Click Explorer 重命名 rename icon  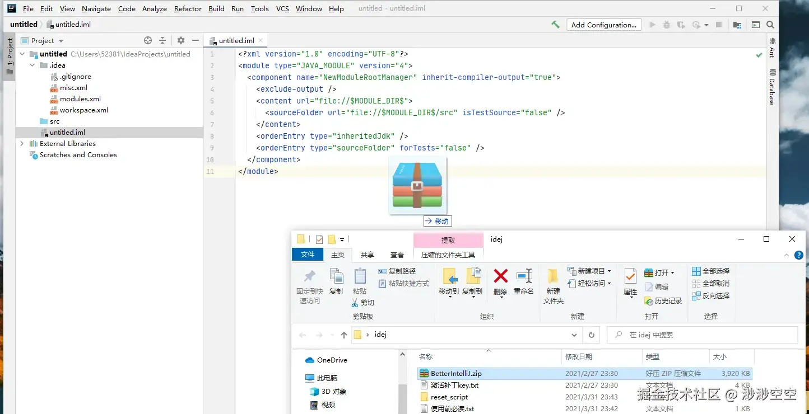(x=524, y=281)
